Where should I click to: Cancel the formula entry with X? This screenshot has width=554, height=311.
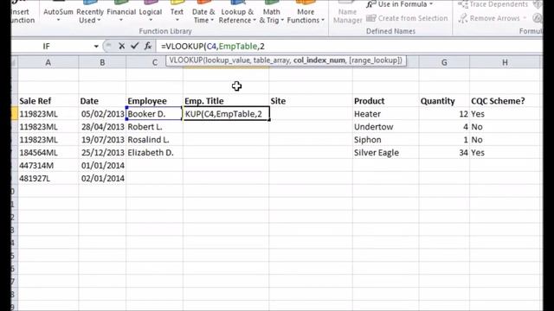point(121,46)
